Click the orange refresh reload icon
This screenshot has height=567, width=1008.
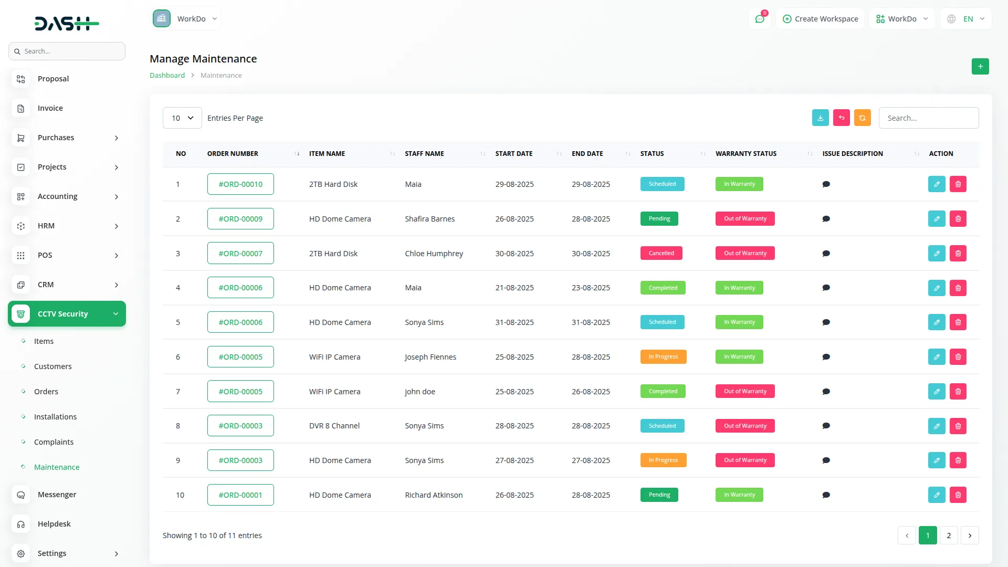point(862,118)
